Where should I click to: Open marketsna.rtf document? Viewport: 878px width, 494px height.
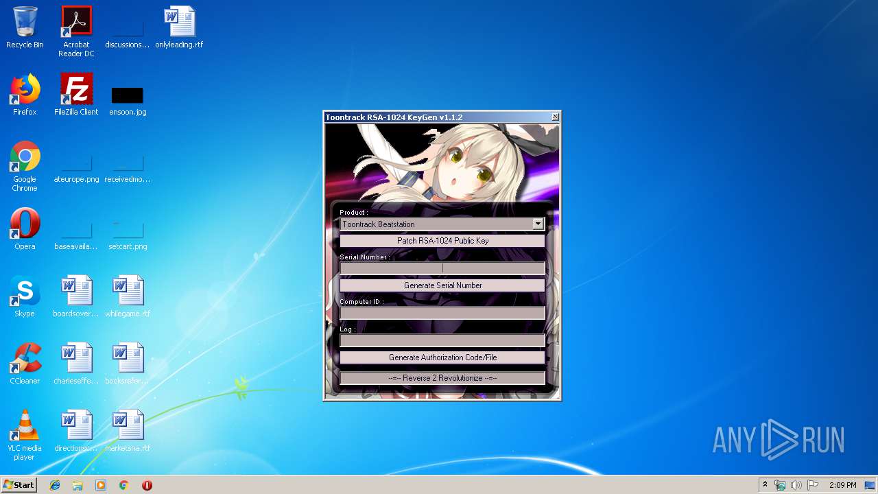click(128, 431)
